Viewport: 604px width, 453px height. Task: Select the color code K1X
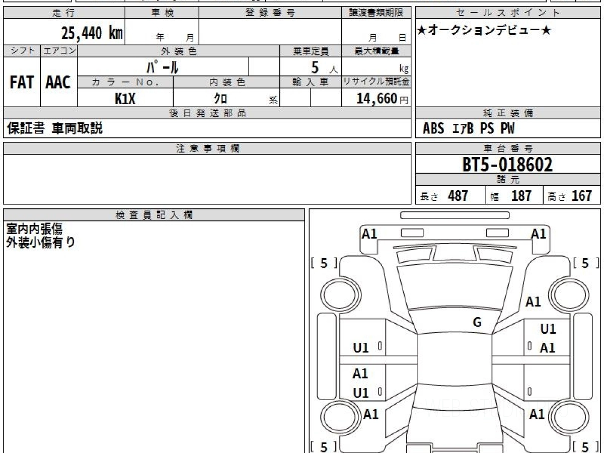coord(125,98)
